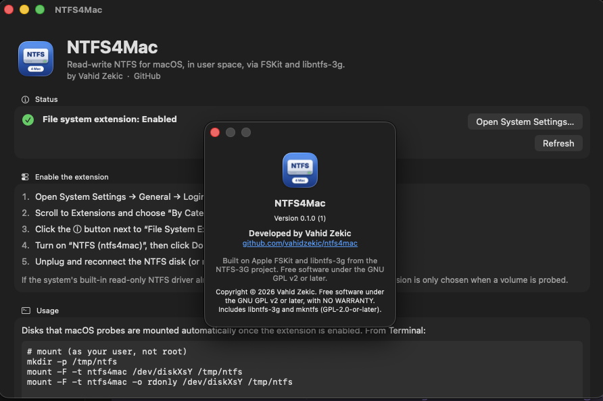The height and width of the screenshot is (401, 603).
Task: Click the large NTFS4Mac heading in main window
Action: pos(112,47)
